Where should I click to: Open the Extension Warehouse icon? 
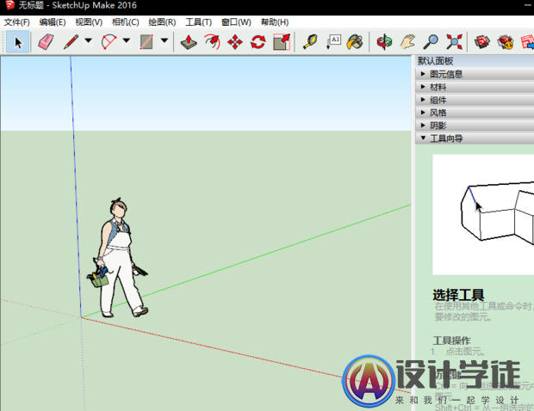[506, 42]
